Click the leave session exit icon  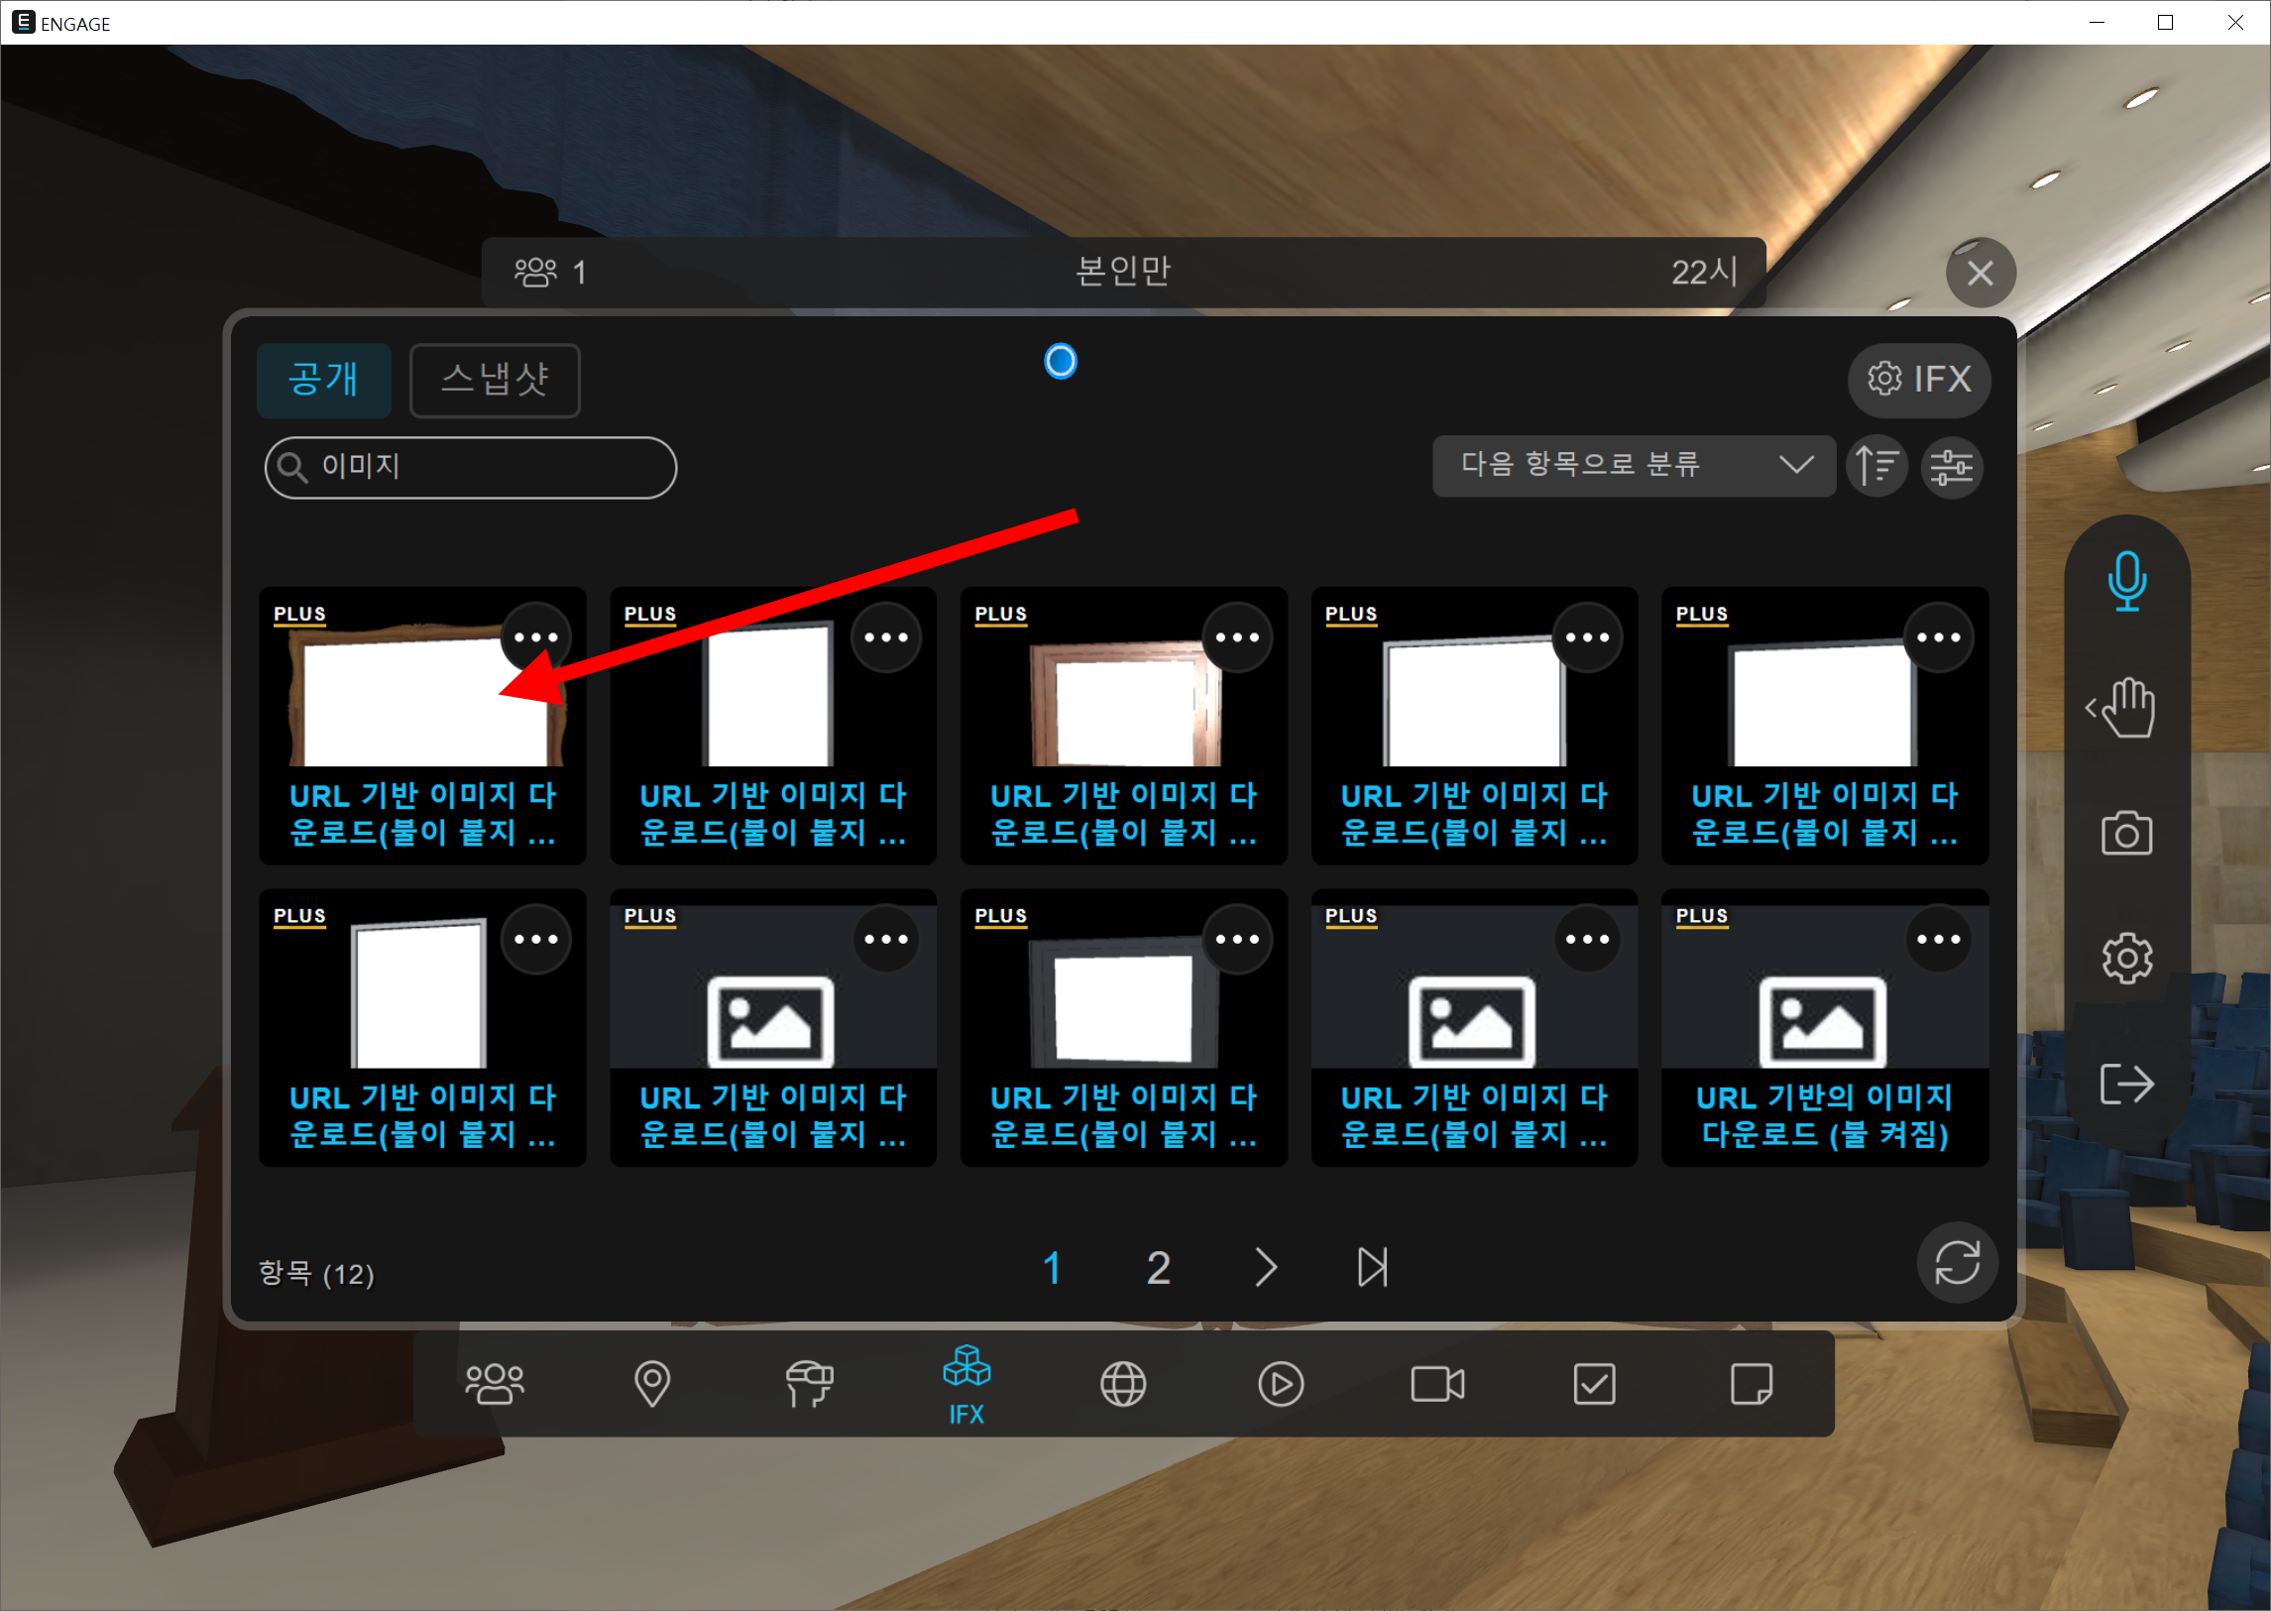coord(2126,1084)
